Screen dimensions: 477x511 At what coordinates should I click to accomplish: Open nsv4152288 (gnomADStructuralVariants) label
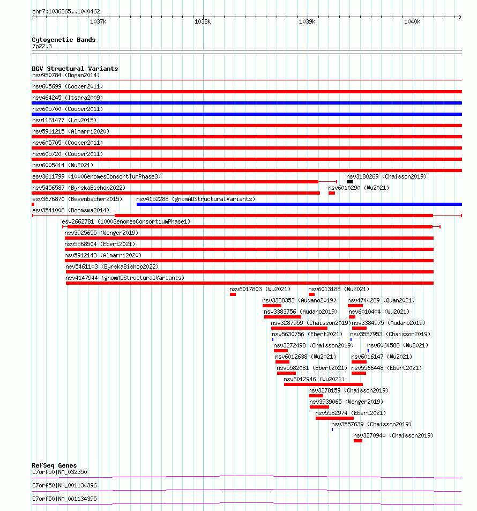click(196, 199)
